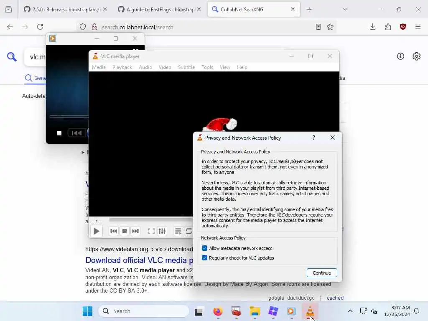Screen dimensions: 428x321
Task: Toggle VLC loop mode icon
Action: 189,231
